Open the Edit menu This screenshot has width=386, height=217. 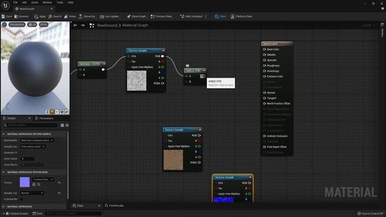click(24, 2)
